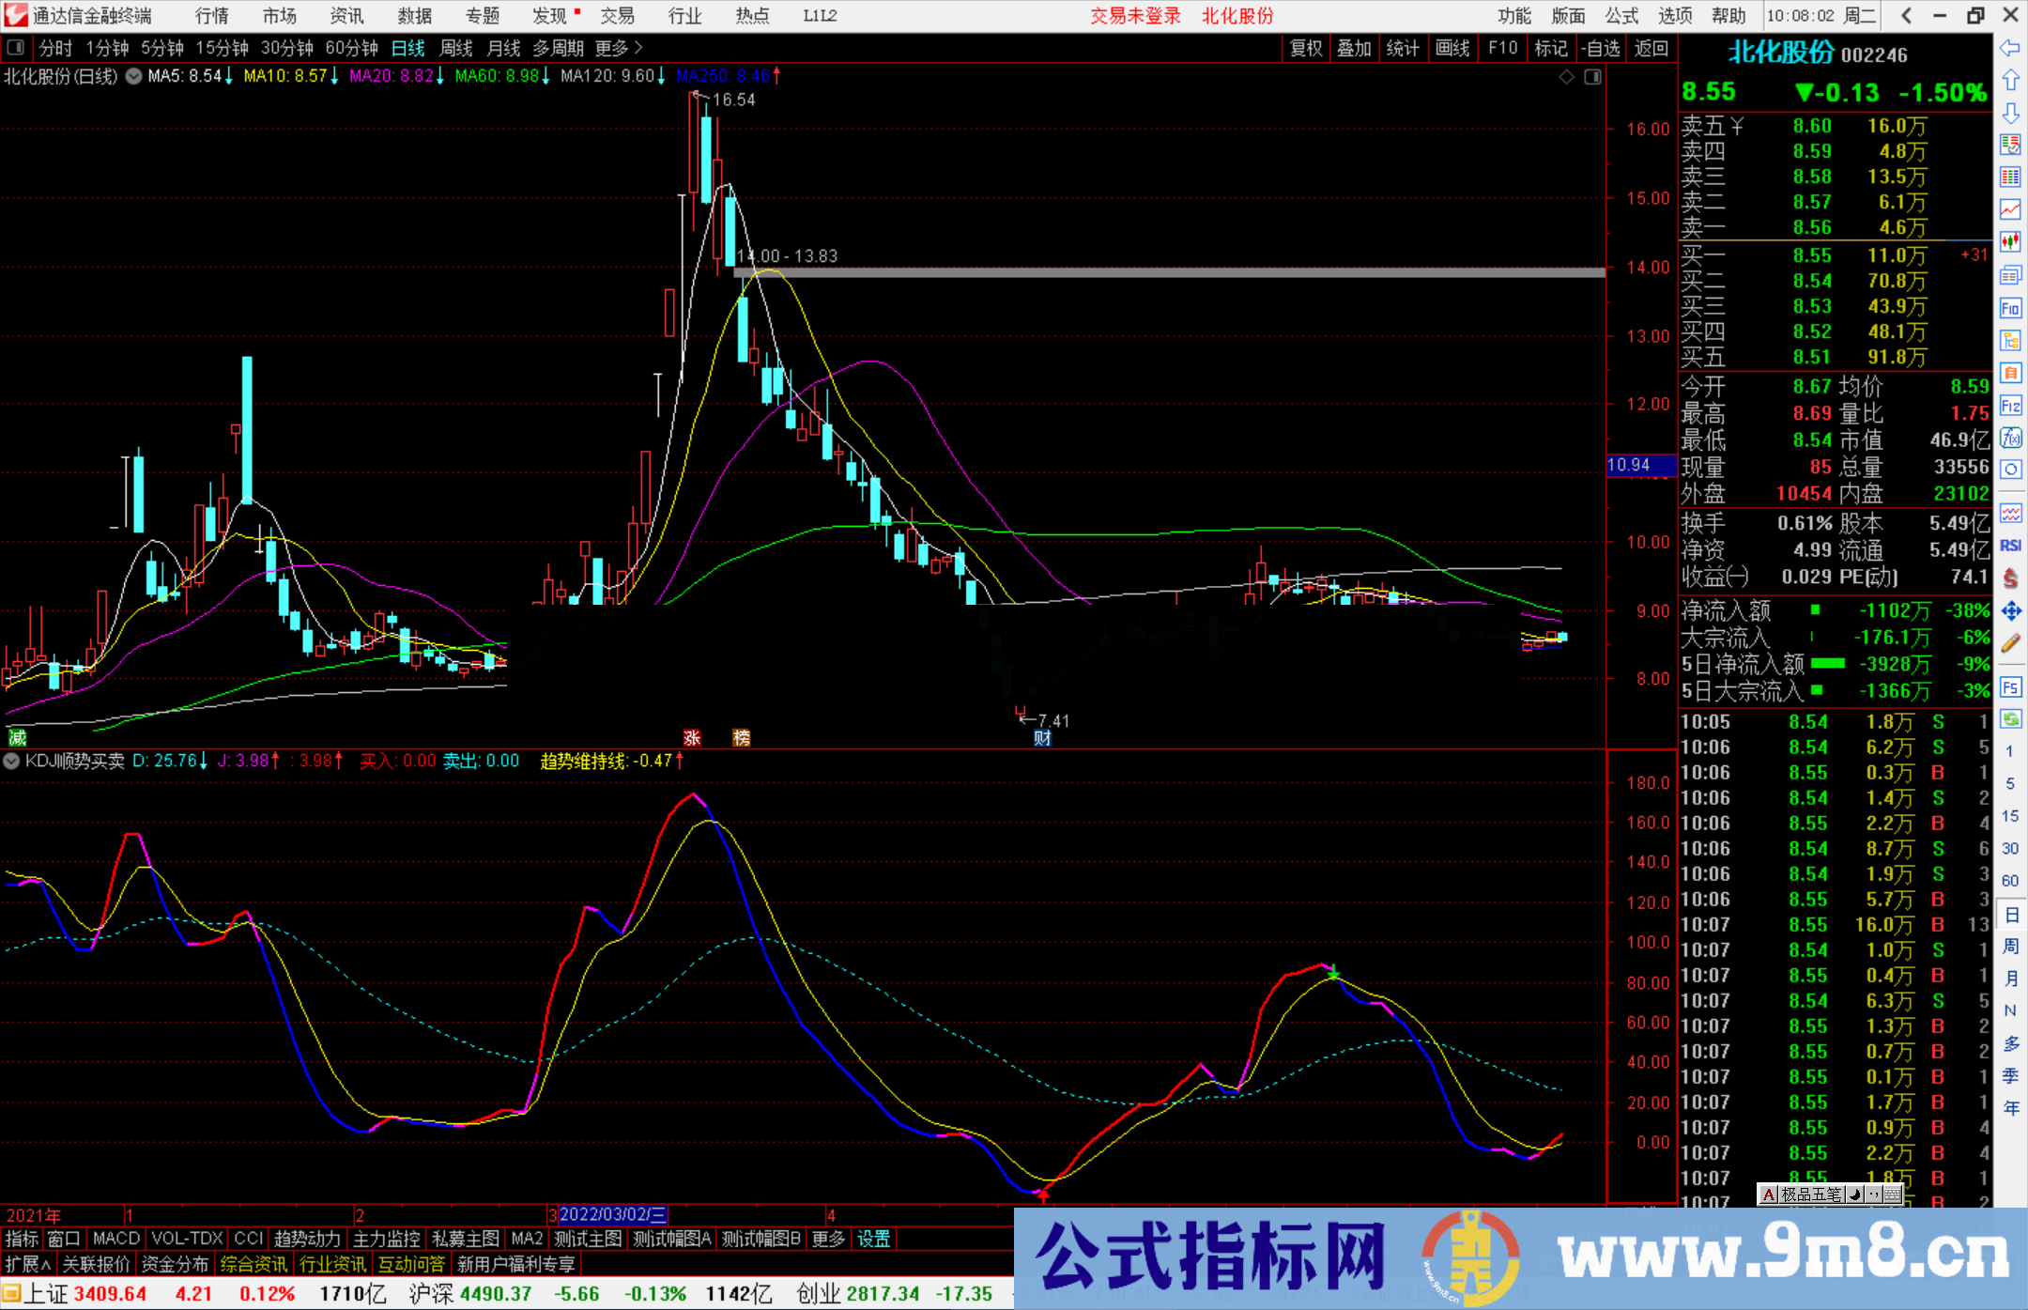The height and width of the screenshot is (1310, 2028).
Task: Open the news documents icon in sidebar
Action: coord(2010,275)
